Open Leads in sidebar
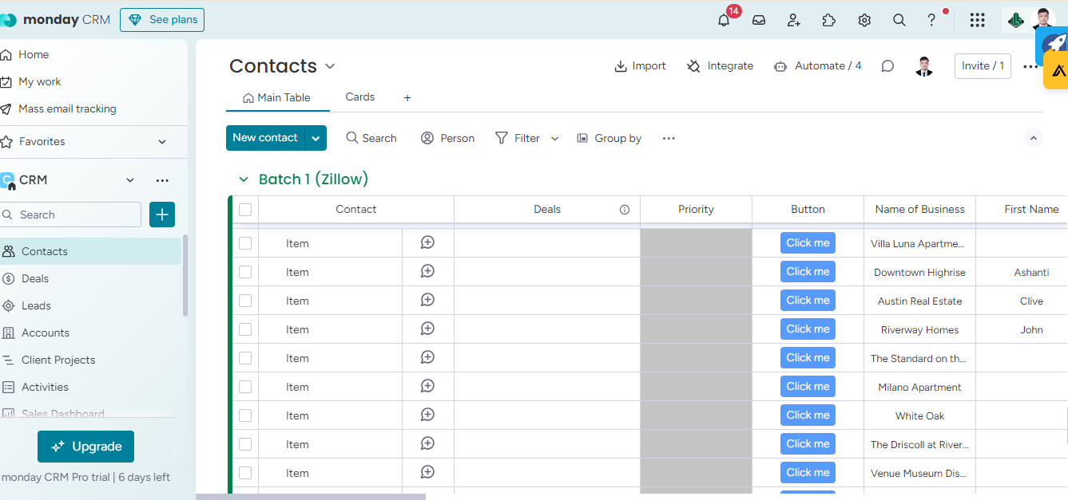Viewport: 1068px width, 500px height. point(36,305)
